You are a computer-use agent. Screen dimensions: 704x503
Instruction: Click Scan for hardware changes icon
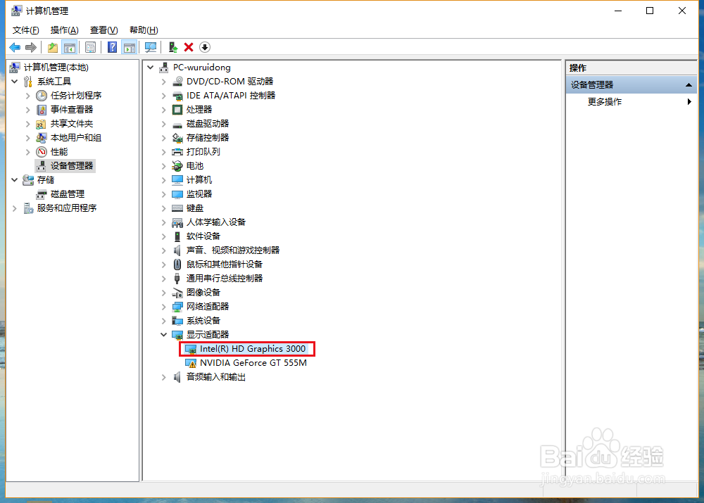point(151,47)
